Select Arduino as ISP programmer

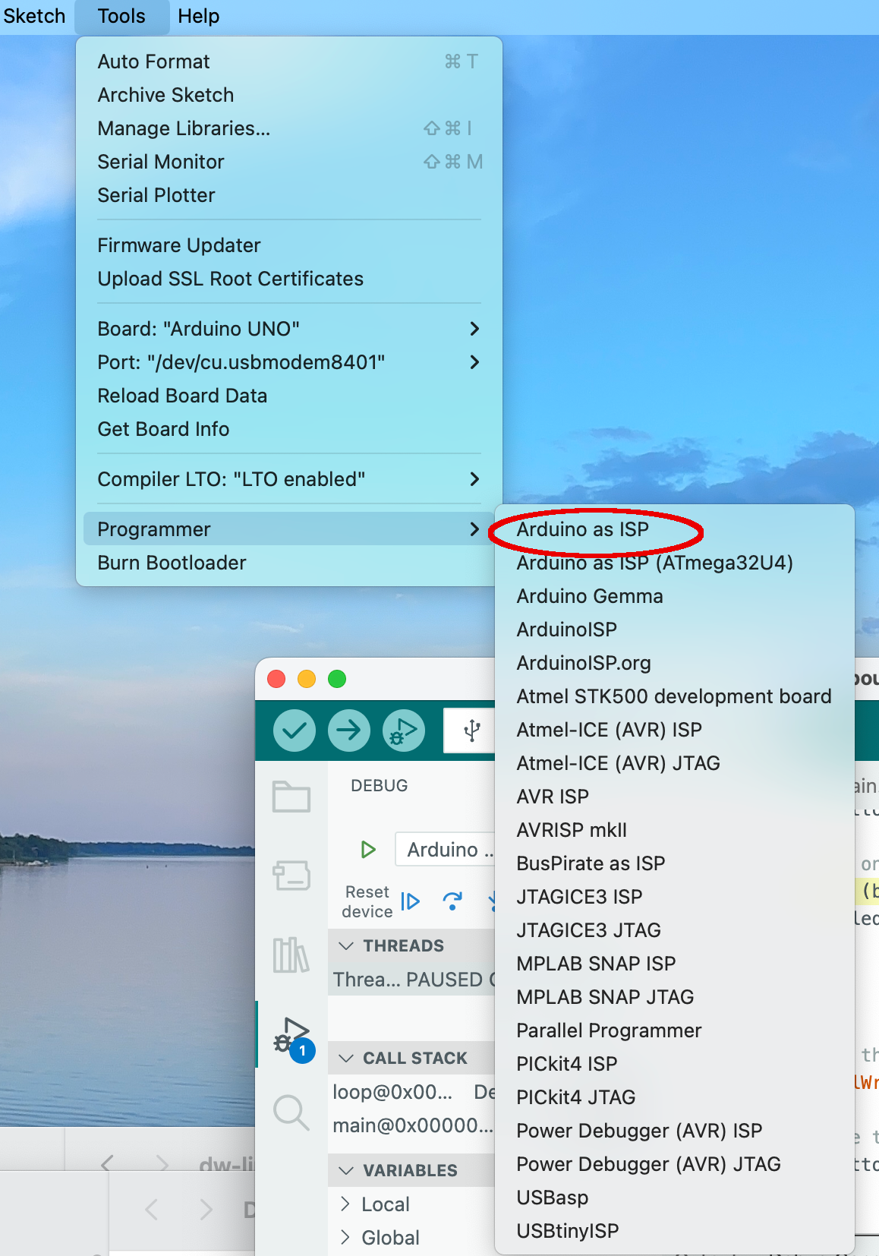click(675, 529)
